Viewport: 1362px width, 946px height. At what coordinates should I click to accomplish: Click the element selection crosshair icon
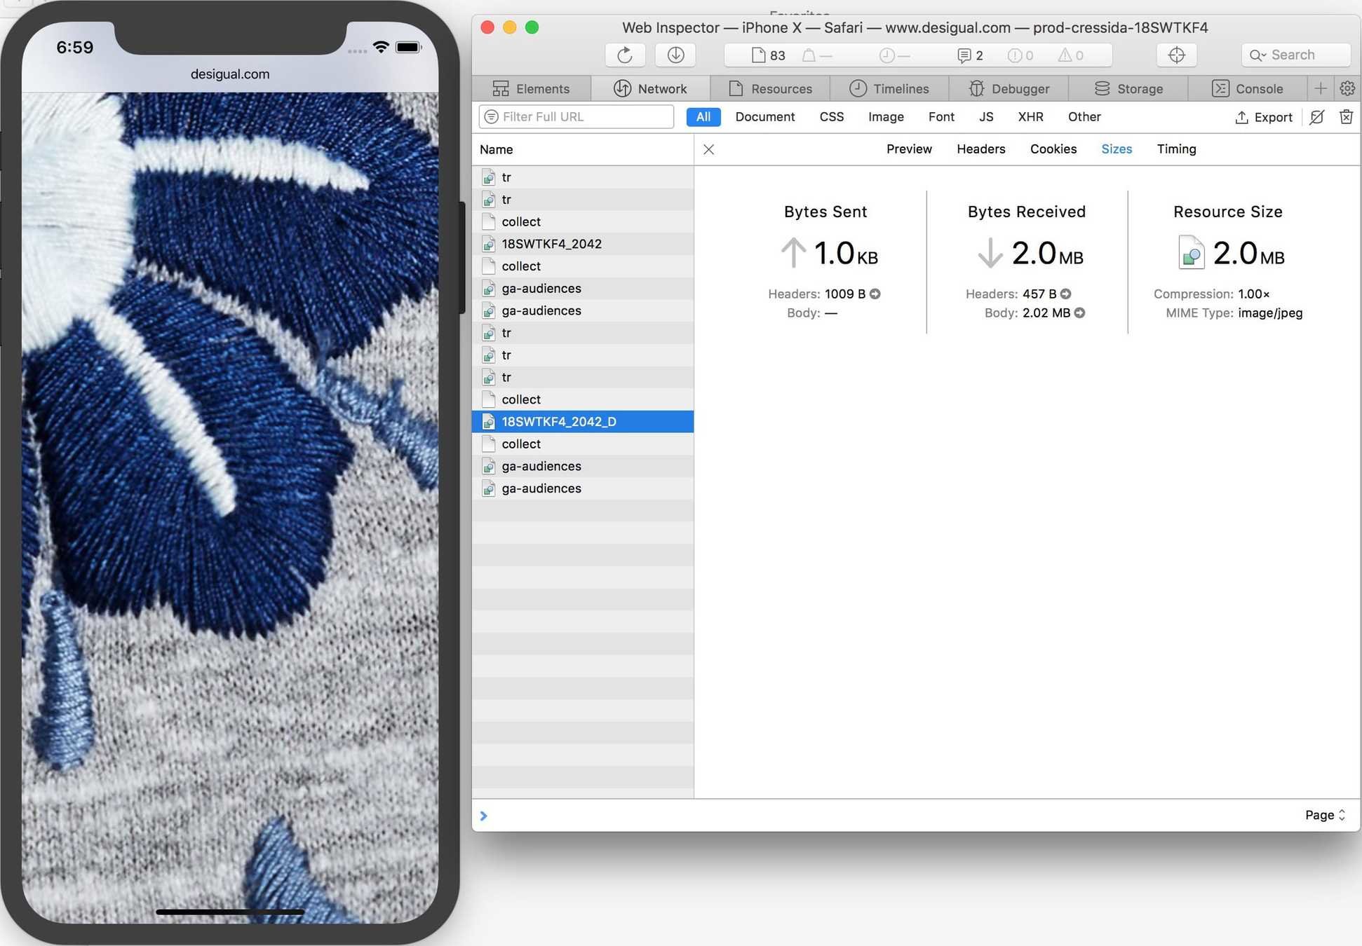pyautogui.click(x=1176, y=55)
